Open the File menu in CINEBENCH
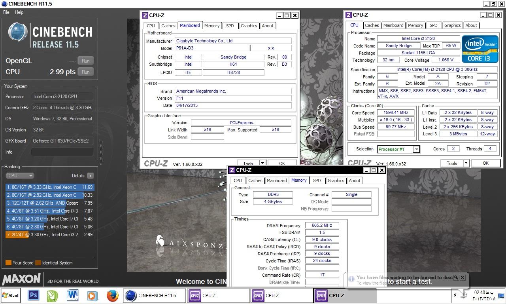506x304 pixels. (6, 12)
